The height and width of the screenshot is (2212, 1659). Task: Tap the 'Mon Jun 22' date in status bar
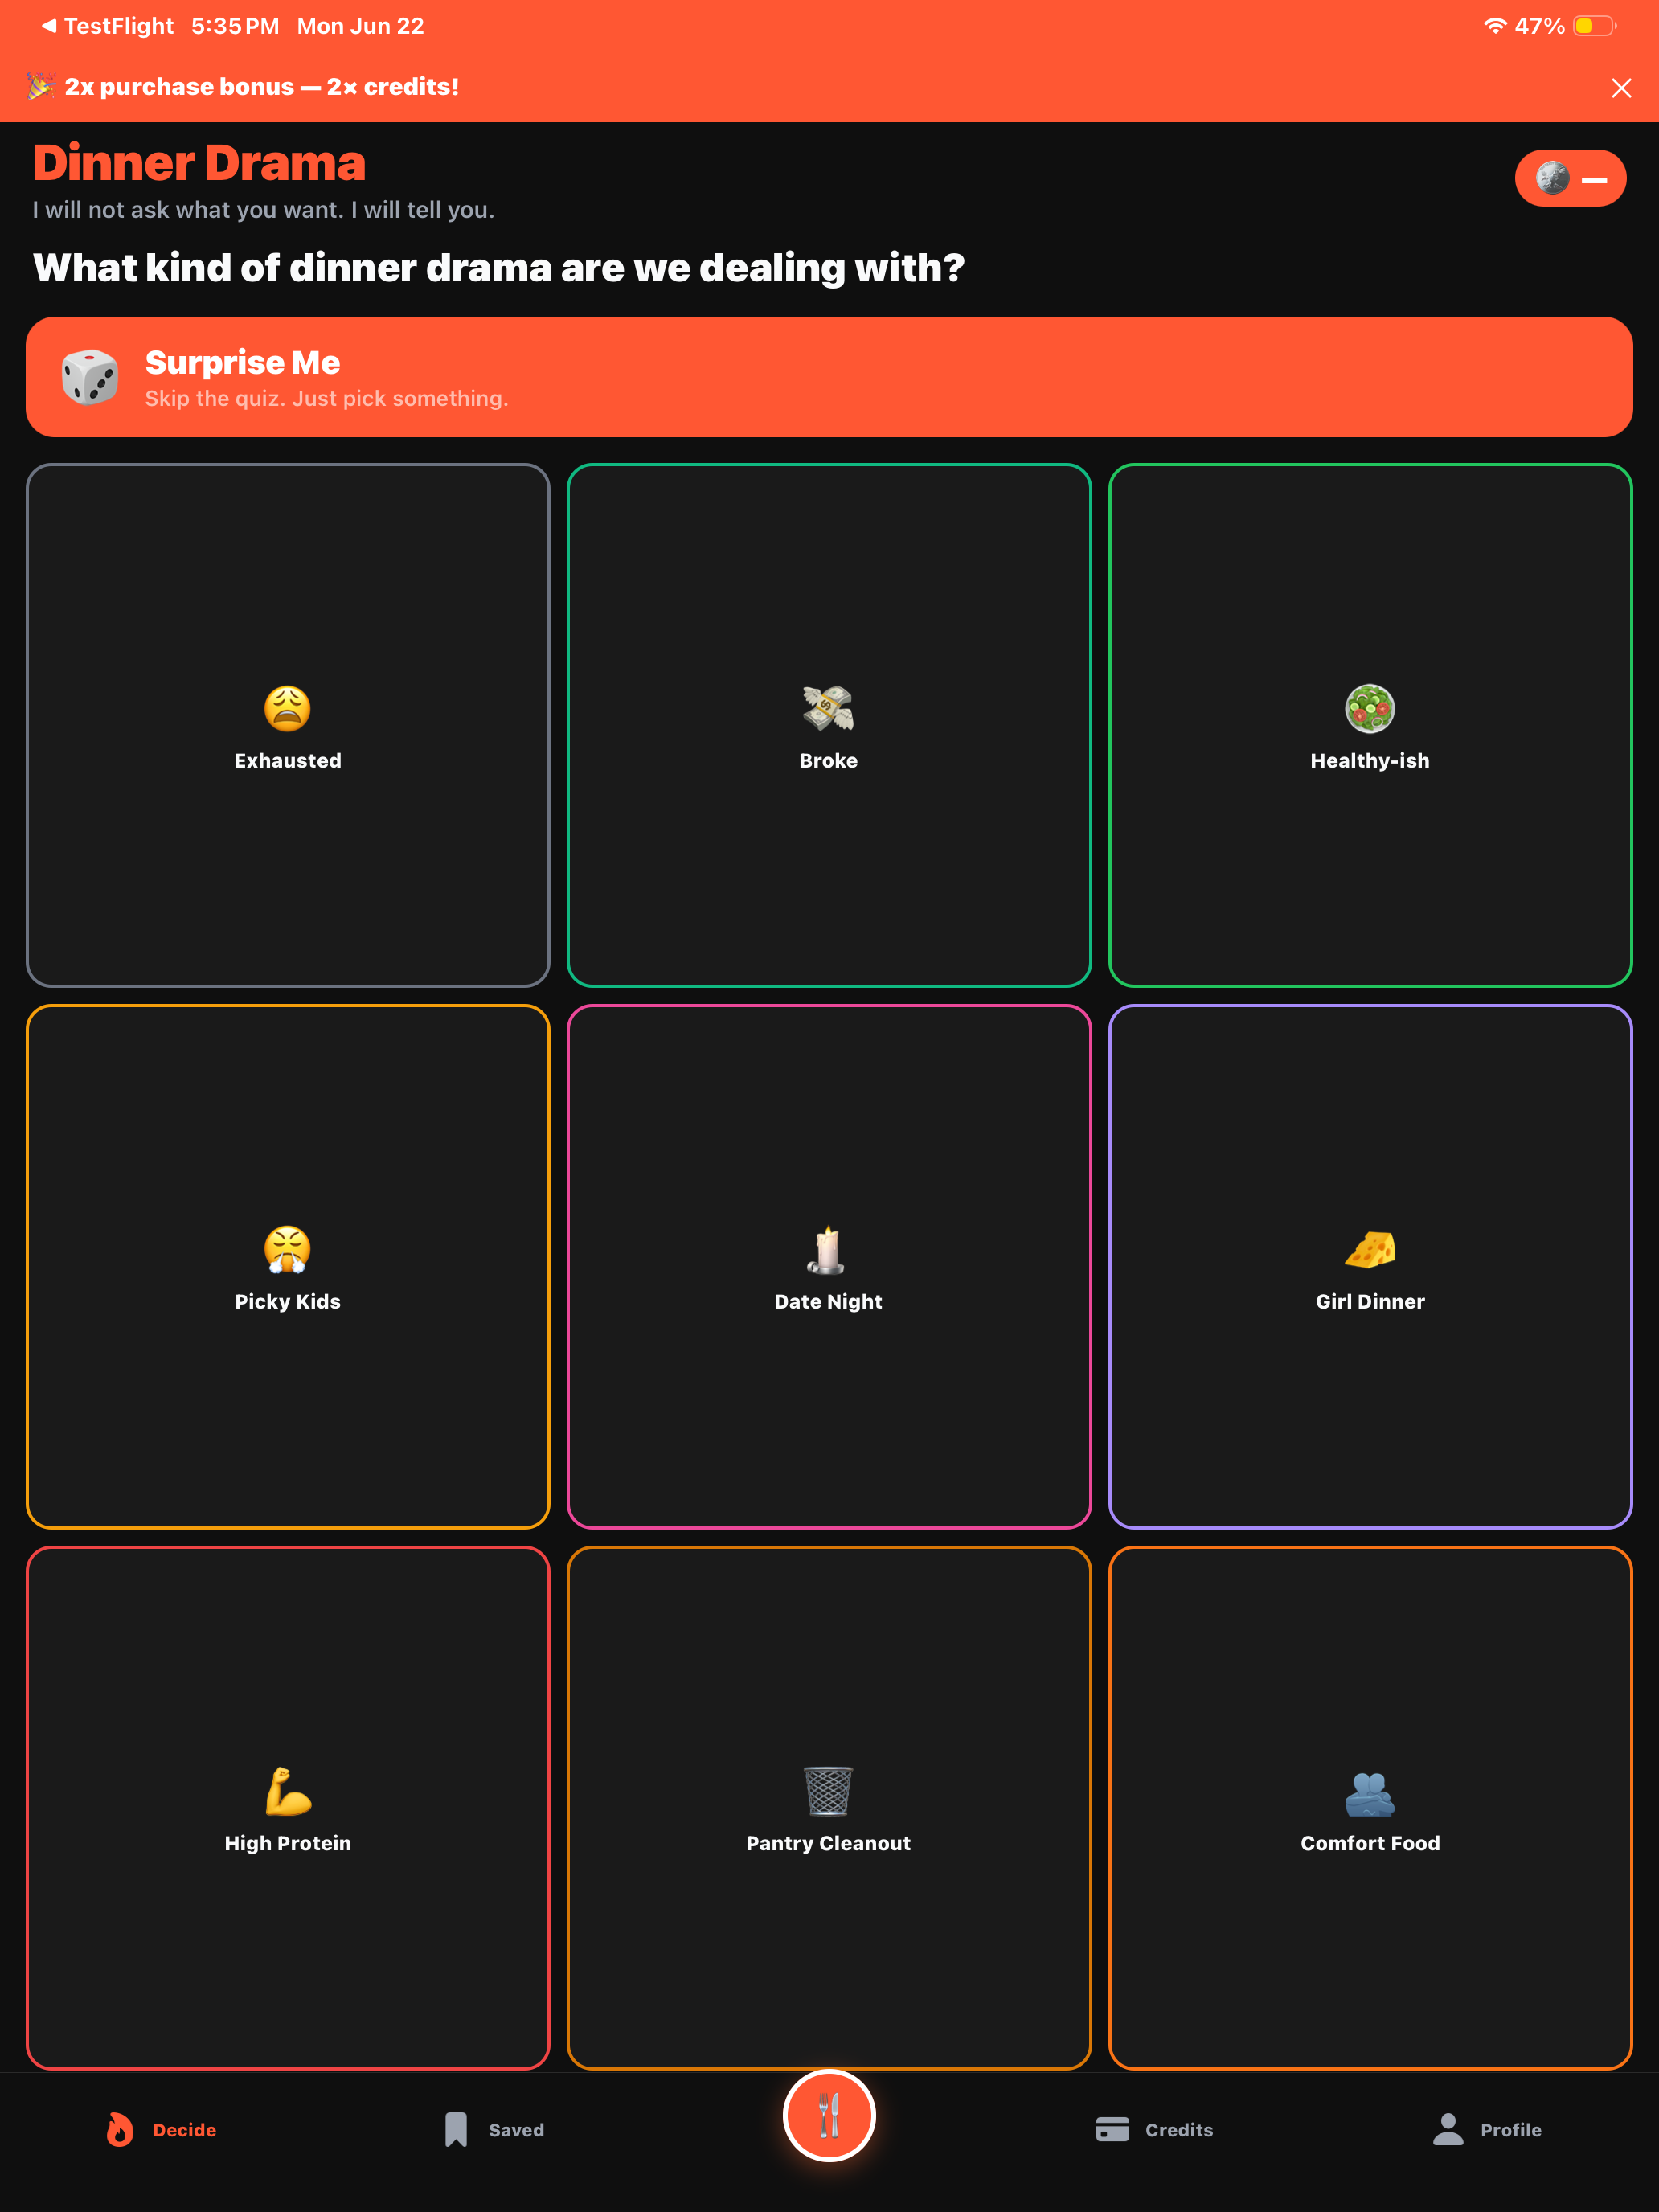pyautogui.click(x=360, y=26)
